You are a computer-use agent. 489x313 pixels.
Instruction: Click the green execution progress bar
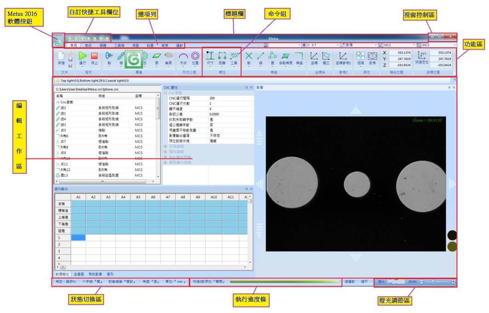[284, 282]
